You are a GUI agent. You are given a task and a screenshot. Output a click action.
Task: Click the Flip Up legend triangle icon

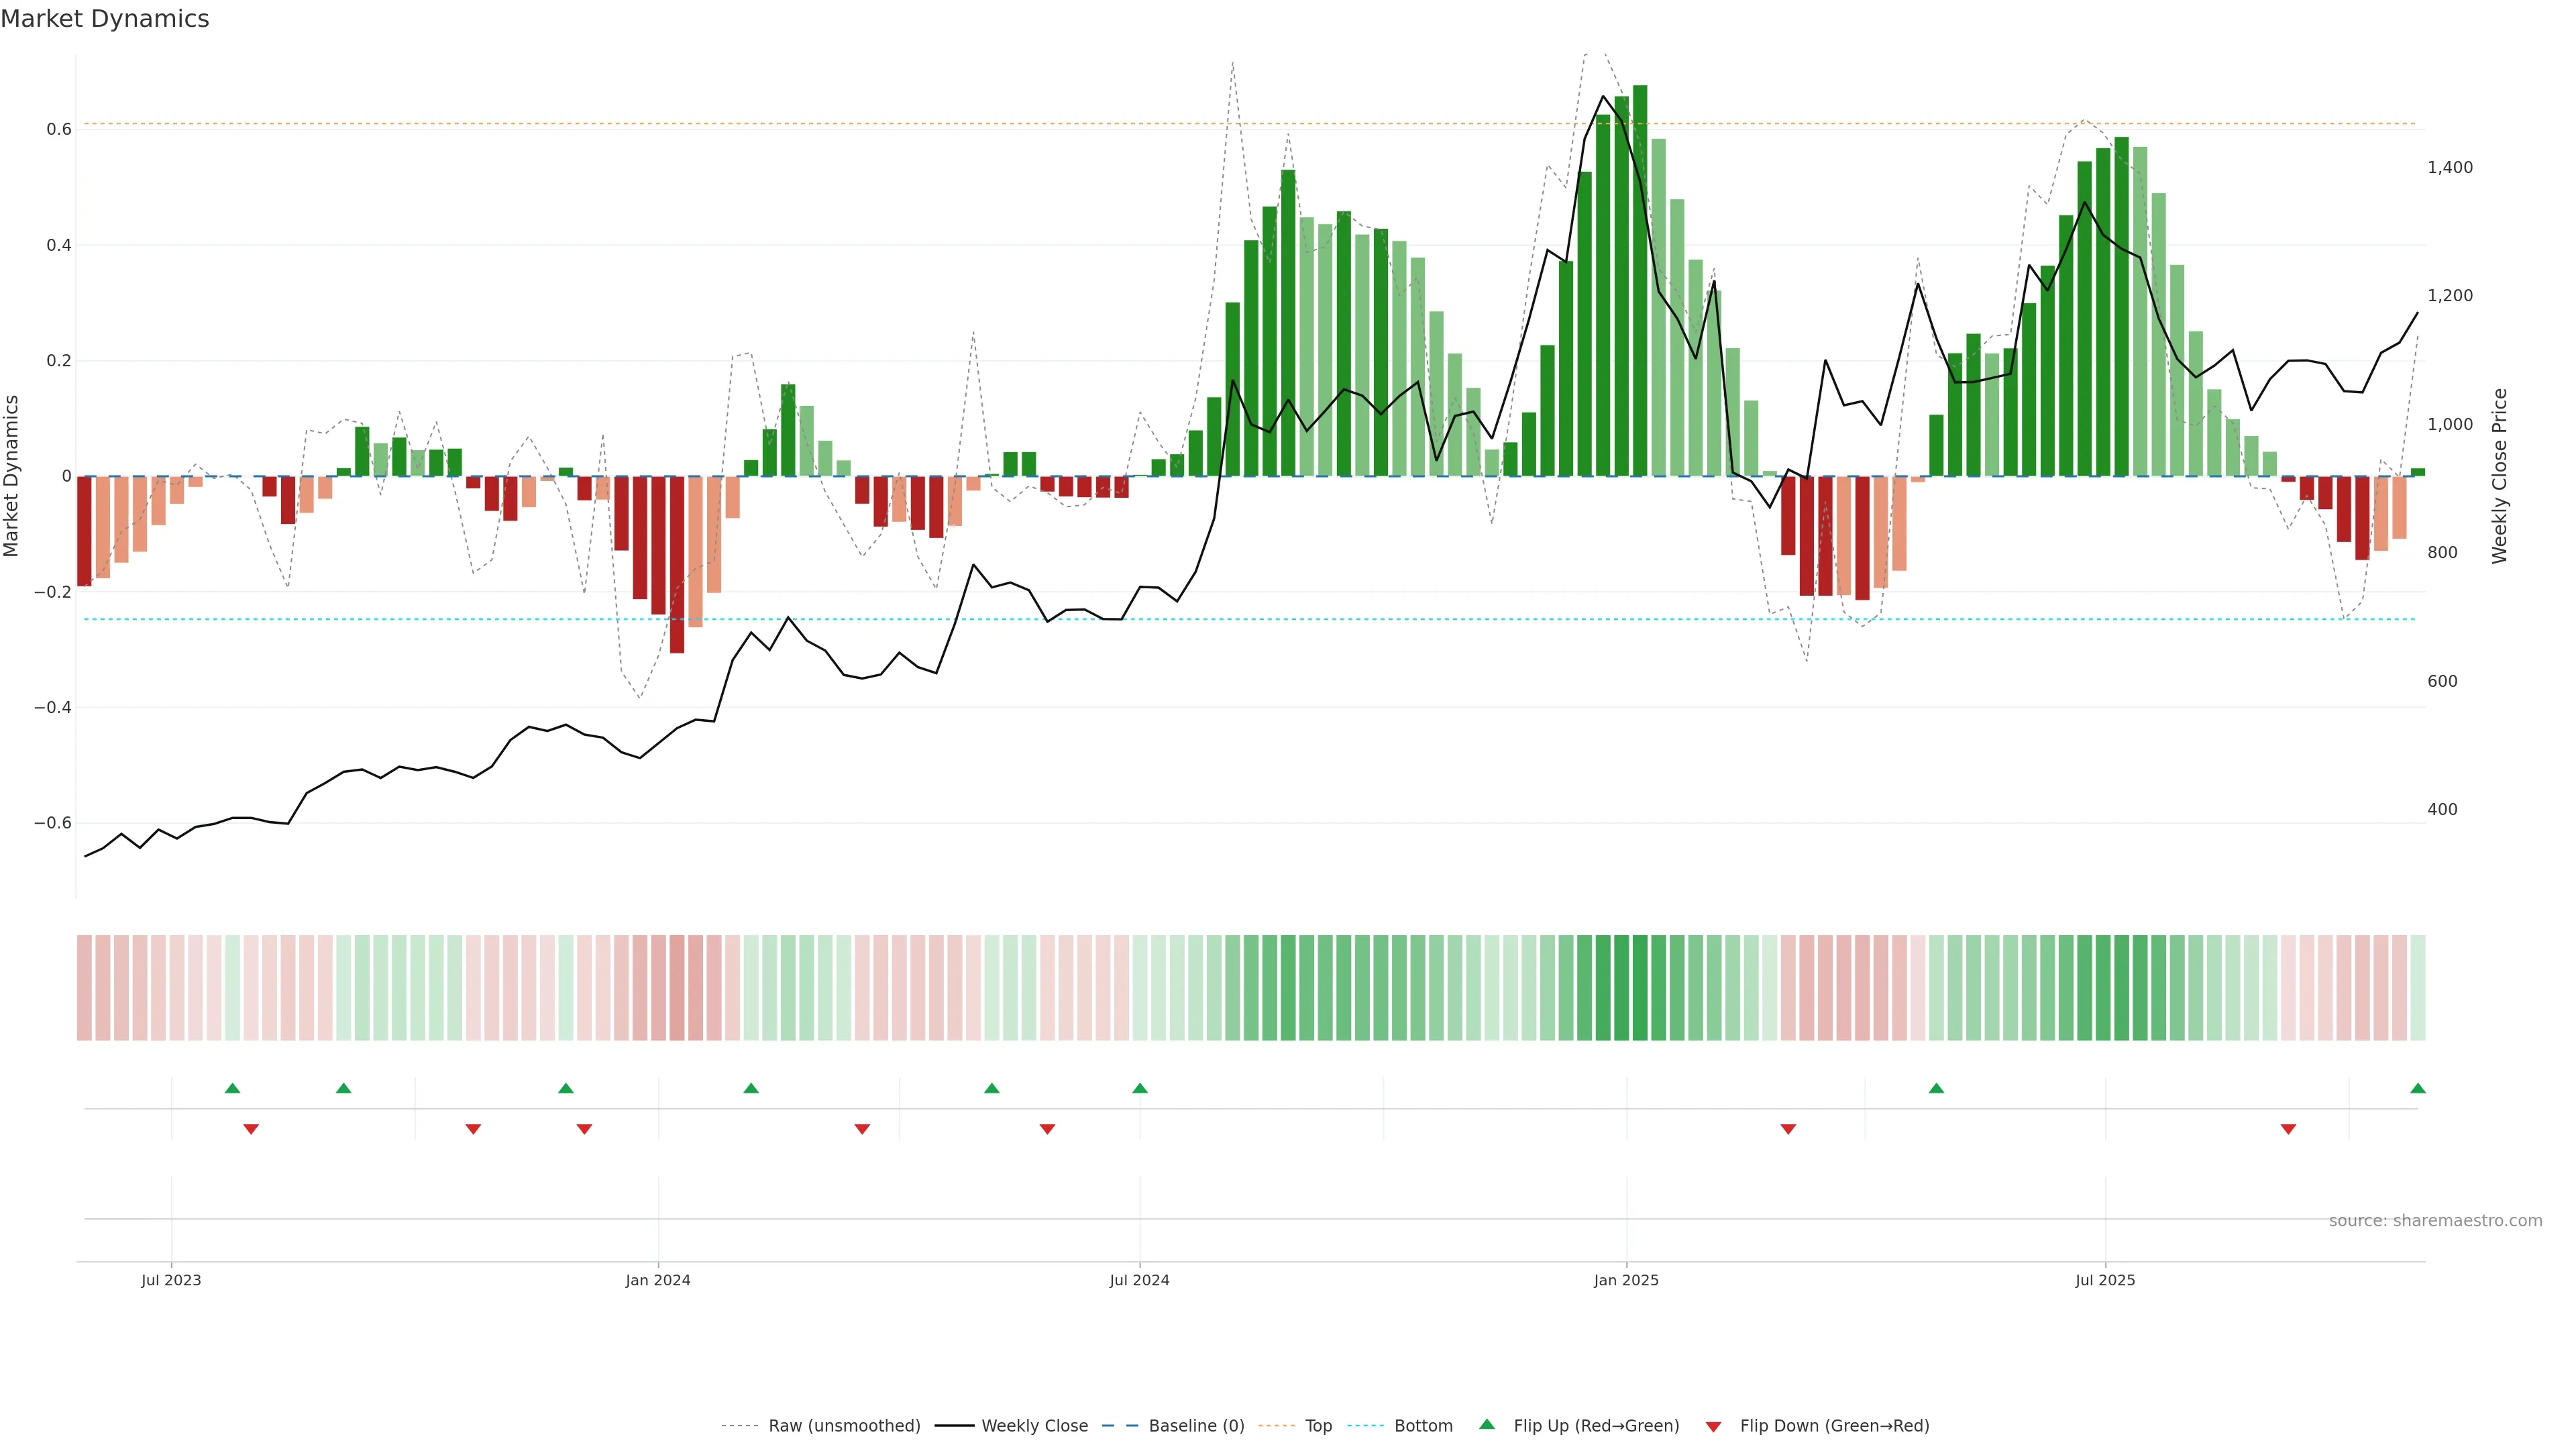[x=1487, y=1424]
